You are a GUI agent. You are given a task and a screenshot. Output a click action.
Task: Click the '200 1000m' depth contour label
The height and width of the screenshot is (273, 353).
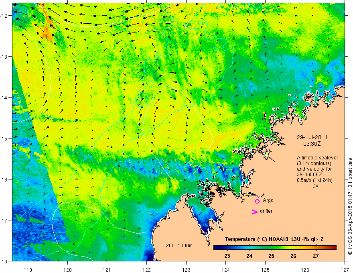(179, 246)
